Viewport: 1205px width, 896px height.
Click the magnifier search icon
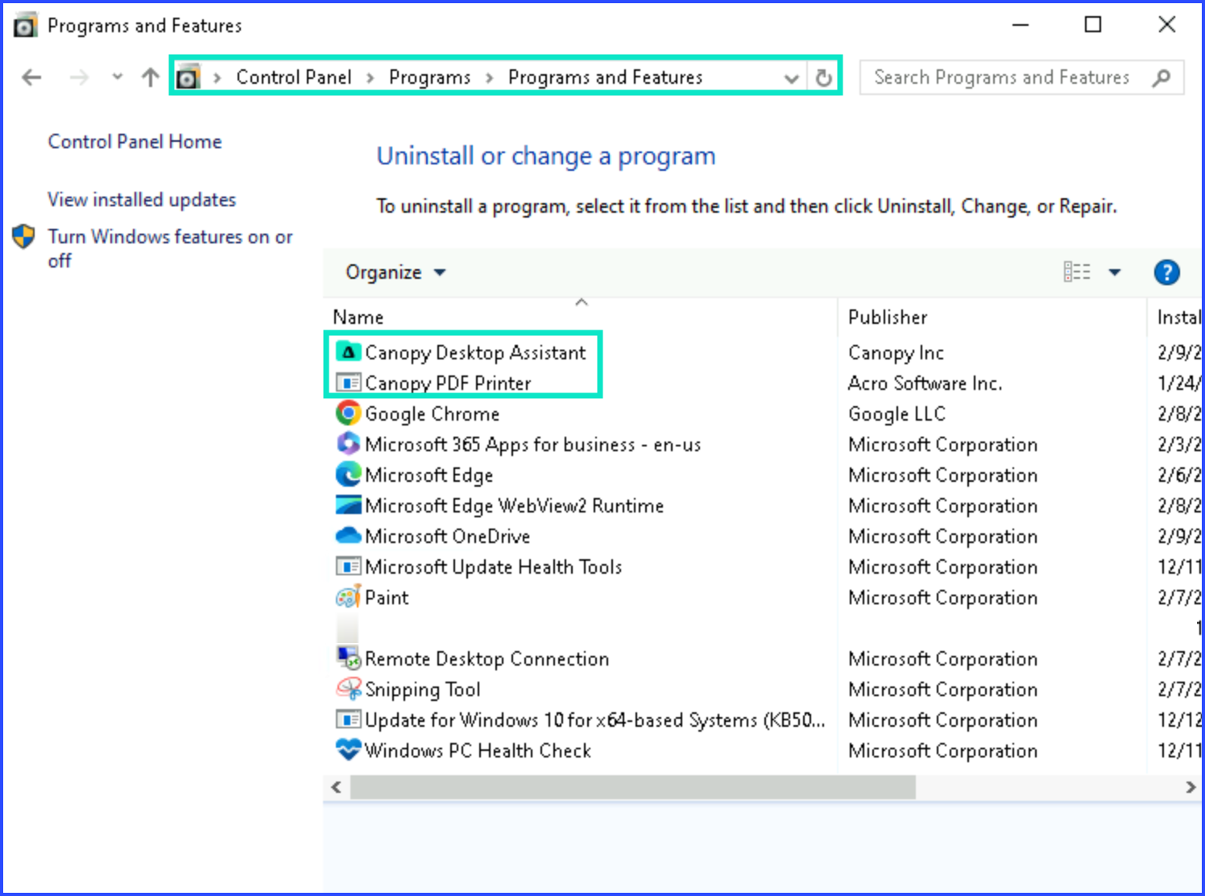click(1161, 77)
